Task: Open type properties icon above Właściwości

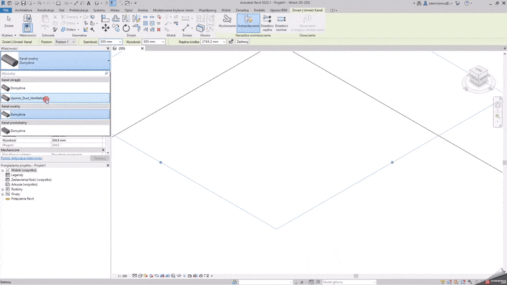Action: pyautogui.click(x=27, y=18)
